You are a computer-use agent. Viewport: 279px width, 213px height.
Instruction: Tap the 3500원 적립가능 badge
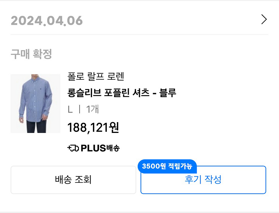click(x=167, y=166)
